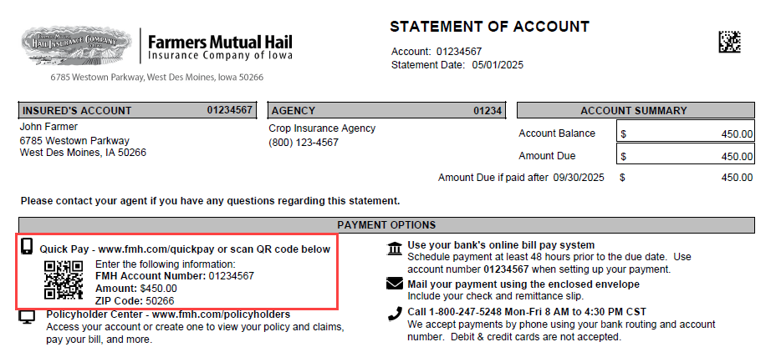The height and width of the screenshot is (347, 776).
Task: Click the mobile phone icon beside Quick Pay
Action: click(27, 247)
